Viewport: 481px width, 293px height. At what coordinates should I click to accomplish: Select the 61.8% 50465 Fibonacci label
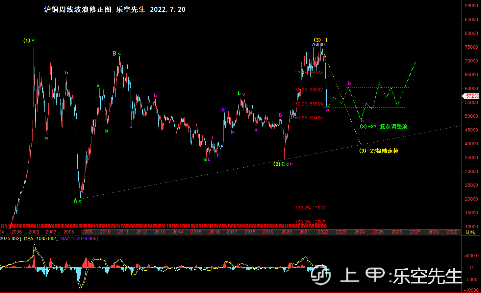[309, 118]
